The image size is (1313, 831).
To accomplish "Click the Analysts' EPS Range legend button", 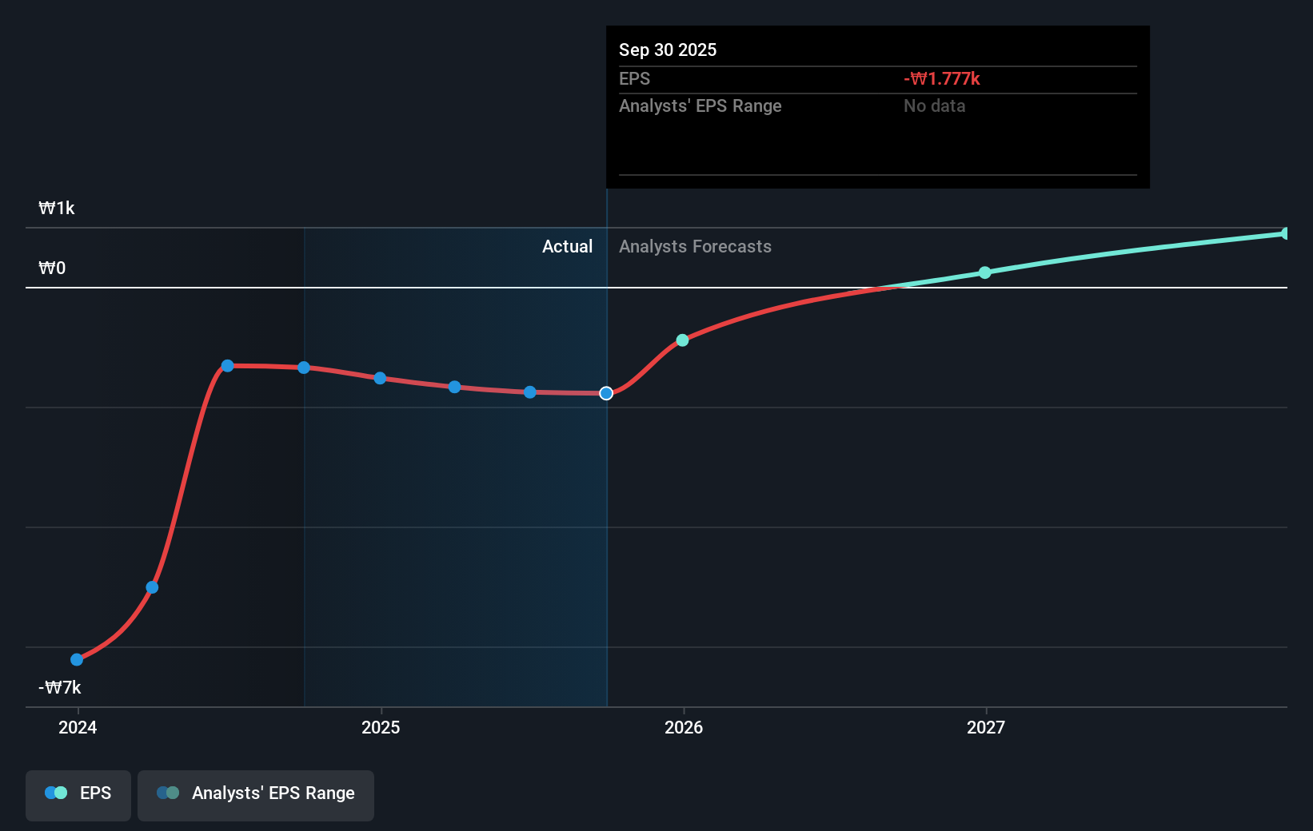I will 256,795.
